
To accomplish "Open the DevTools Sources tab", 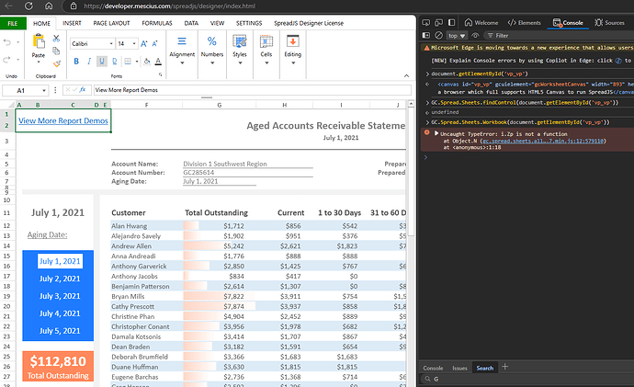I will point(609,23).
